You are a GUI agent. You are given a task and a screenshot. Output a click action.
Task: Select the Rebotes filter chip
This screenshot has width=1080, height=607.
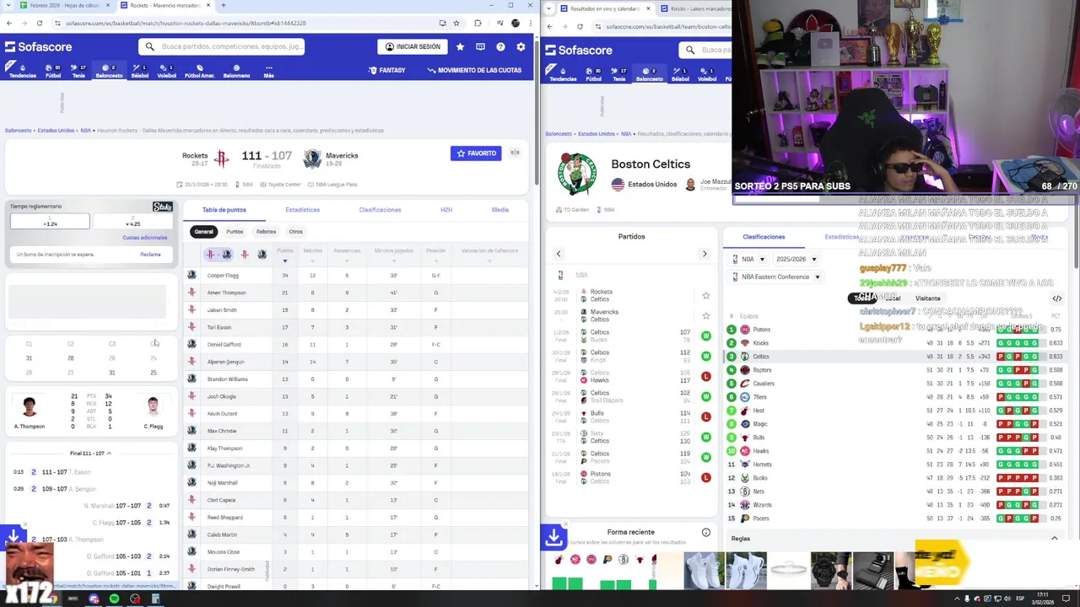(x=266, y=232)
